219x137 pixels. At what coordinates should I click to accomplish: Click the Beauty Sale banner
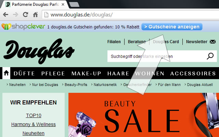point(144,115)
